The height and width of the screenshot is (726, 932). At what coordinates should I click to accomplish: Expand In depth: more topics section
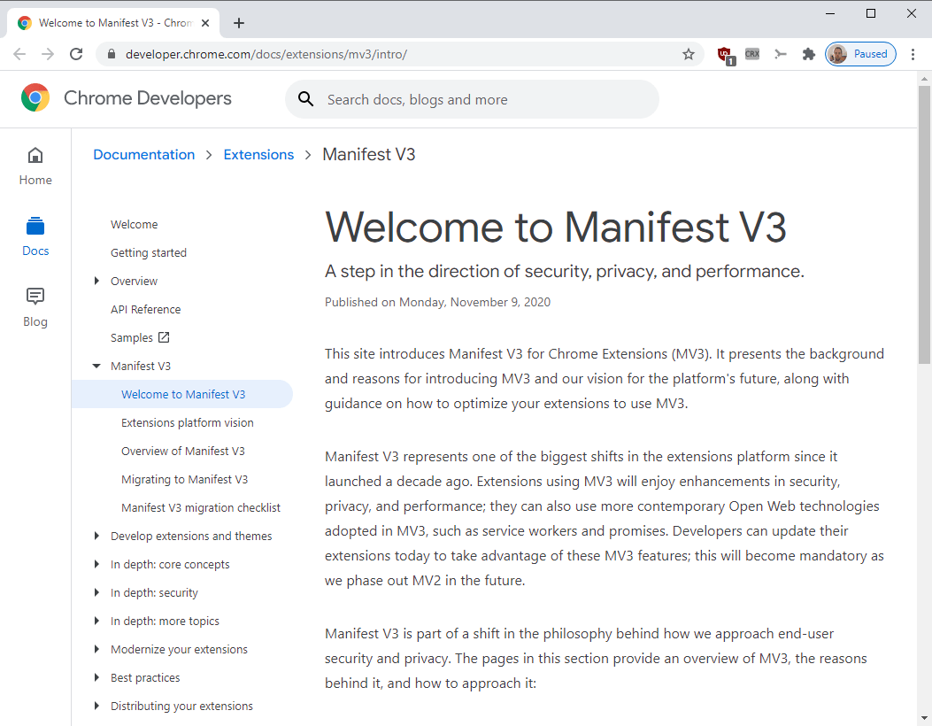[x=96, y=621]
